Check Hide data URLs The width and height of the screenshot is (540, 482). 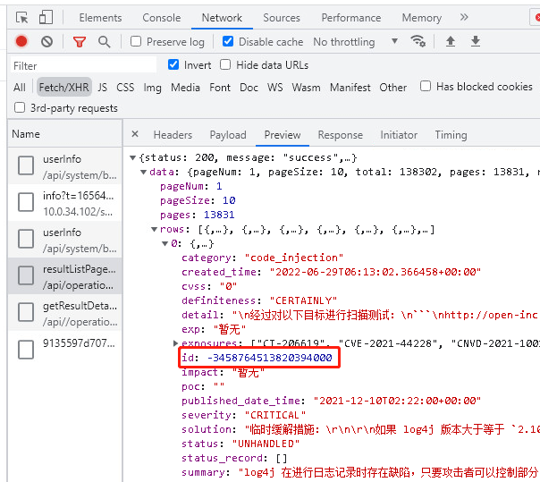coord(225,64)
